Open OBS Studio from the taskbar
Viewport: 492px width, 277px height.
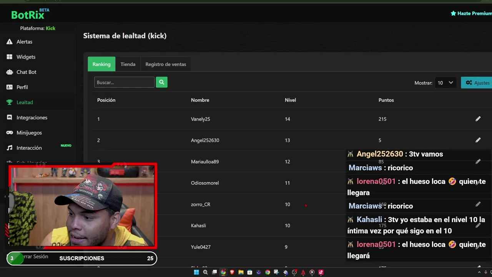pyautogui.click(x=294, y=272)
